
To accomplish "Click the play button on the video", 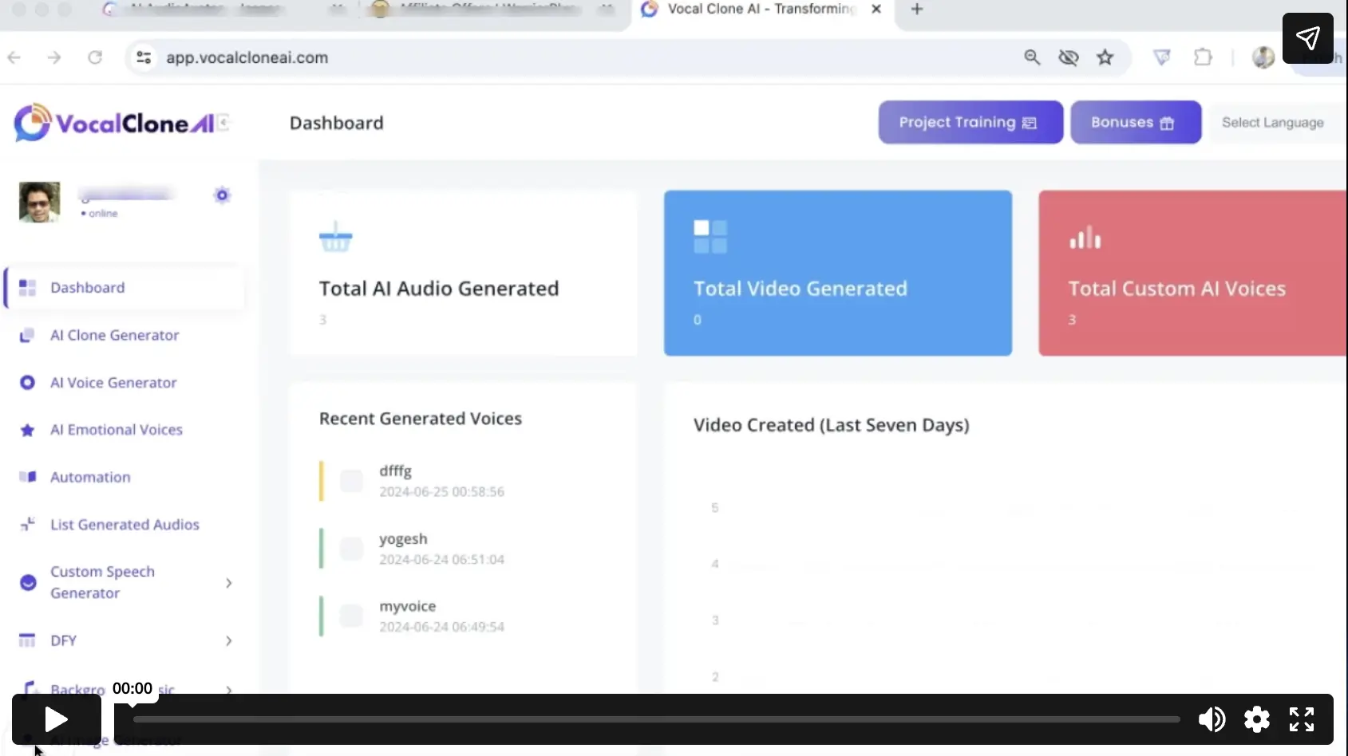I will [56, 719].
